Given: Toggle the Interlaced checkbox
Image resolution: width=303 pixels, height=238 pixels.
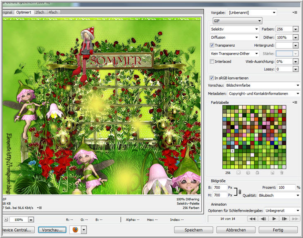Looking at the screenshot, I should (x=212, y=62).
